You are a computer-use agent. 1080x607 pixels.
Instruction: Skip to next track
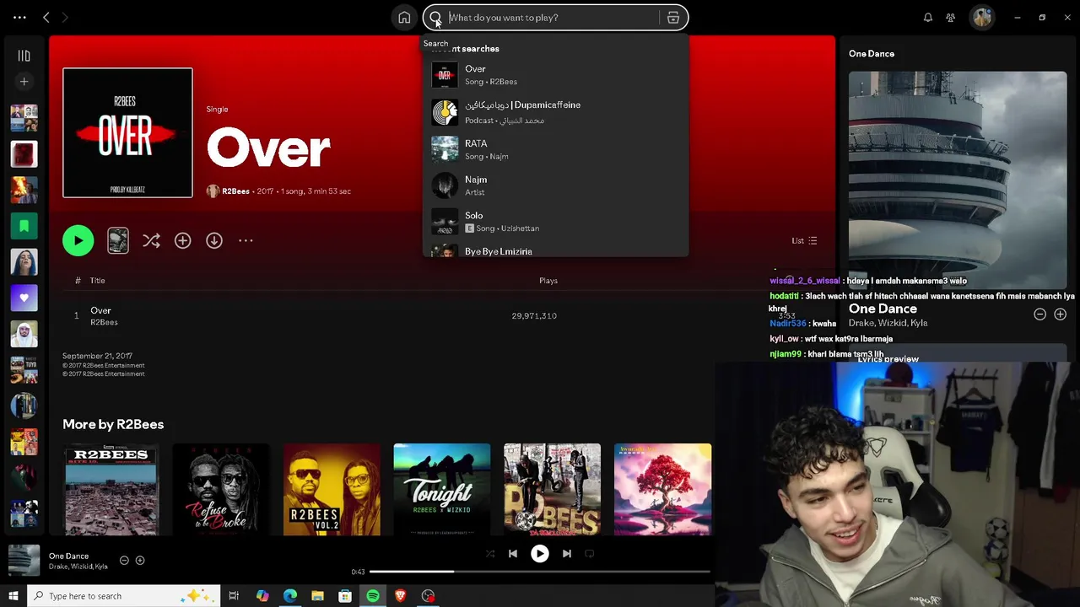(567, 554)
